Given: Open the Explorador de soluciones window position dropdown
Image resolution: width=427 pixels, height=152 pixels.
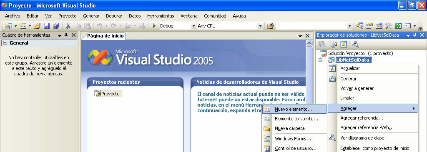Looking at the screenshot, I should [x=408, y=35].
